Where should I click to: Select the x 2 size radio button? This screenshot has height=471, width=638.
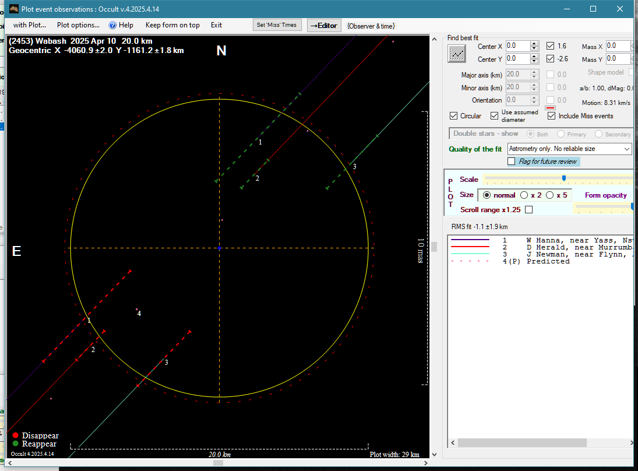[x=524, y=195]
